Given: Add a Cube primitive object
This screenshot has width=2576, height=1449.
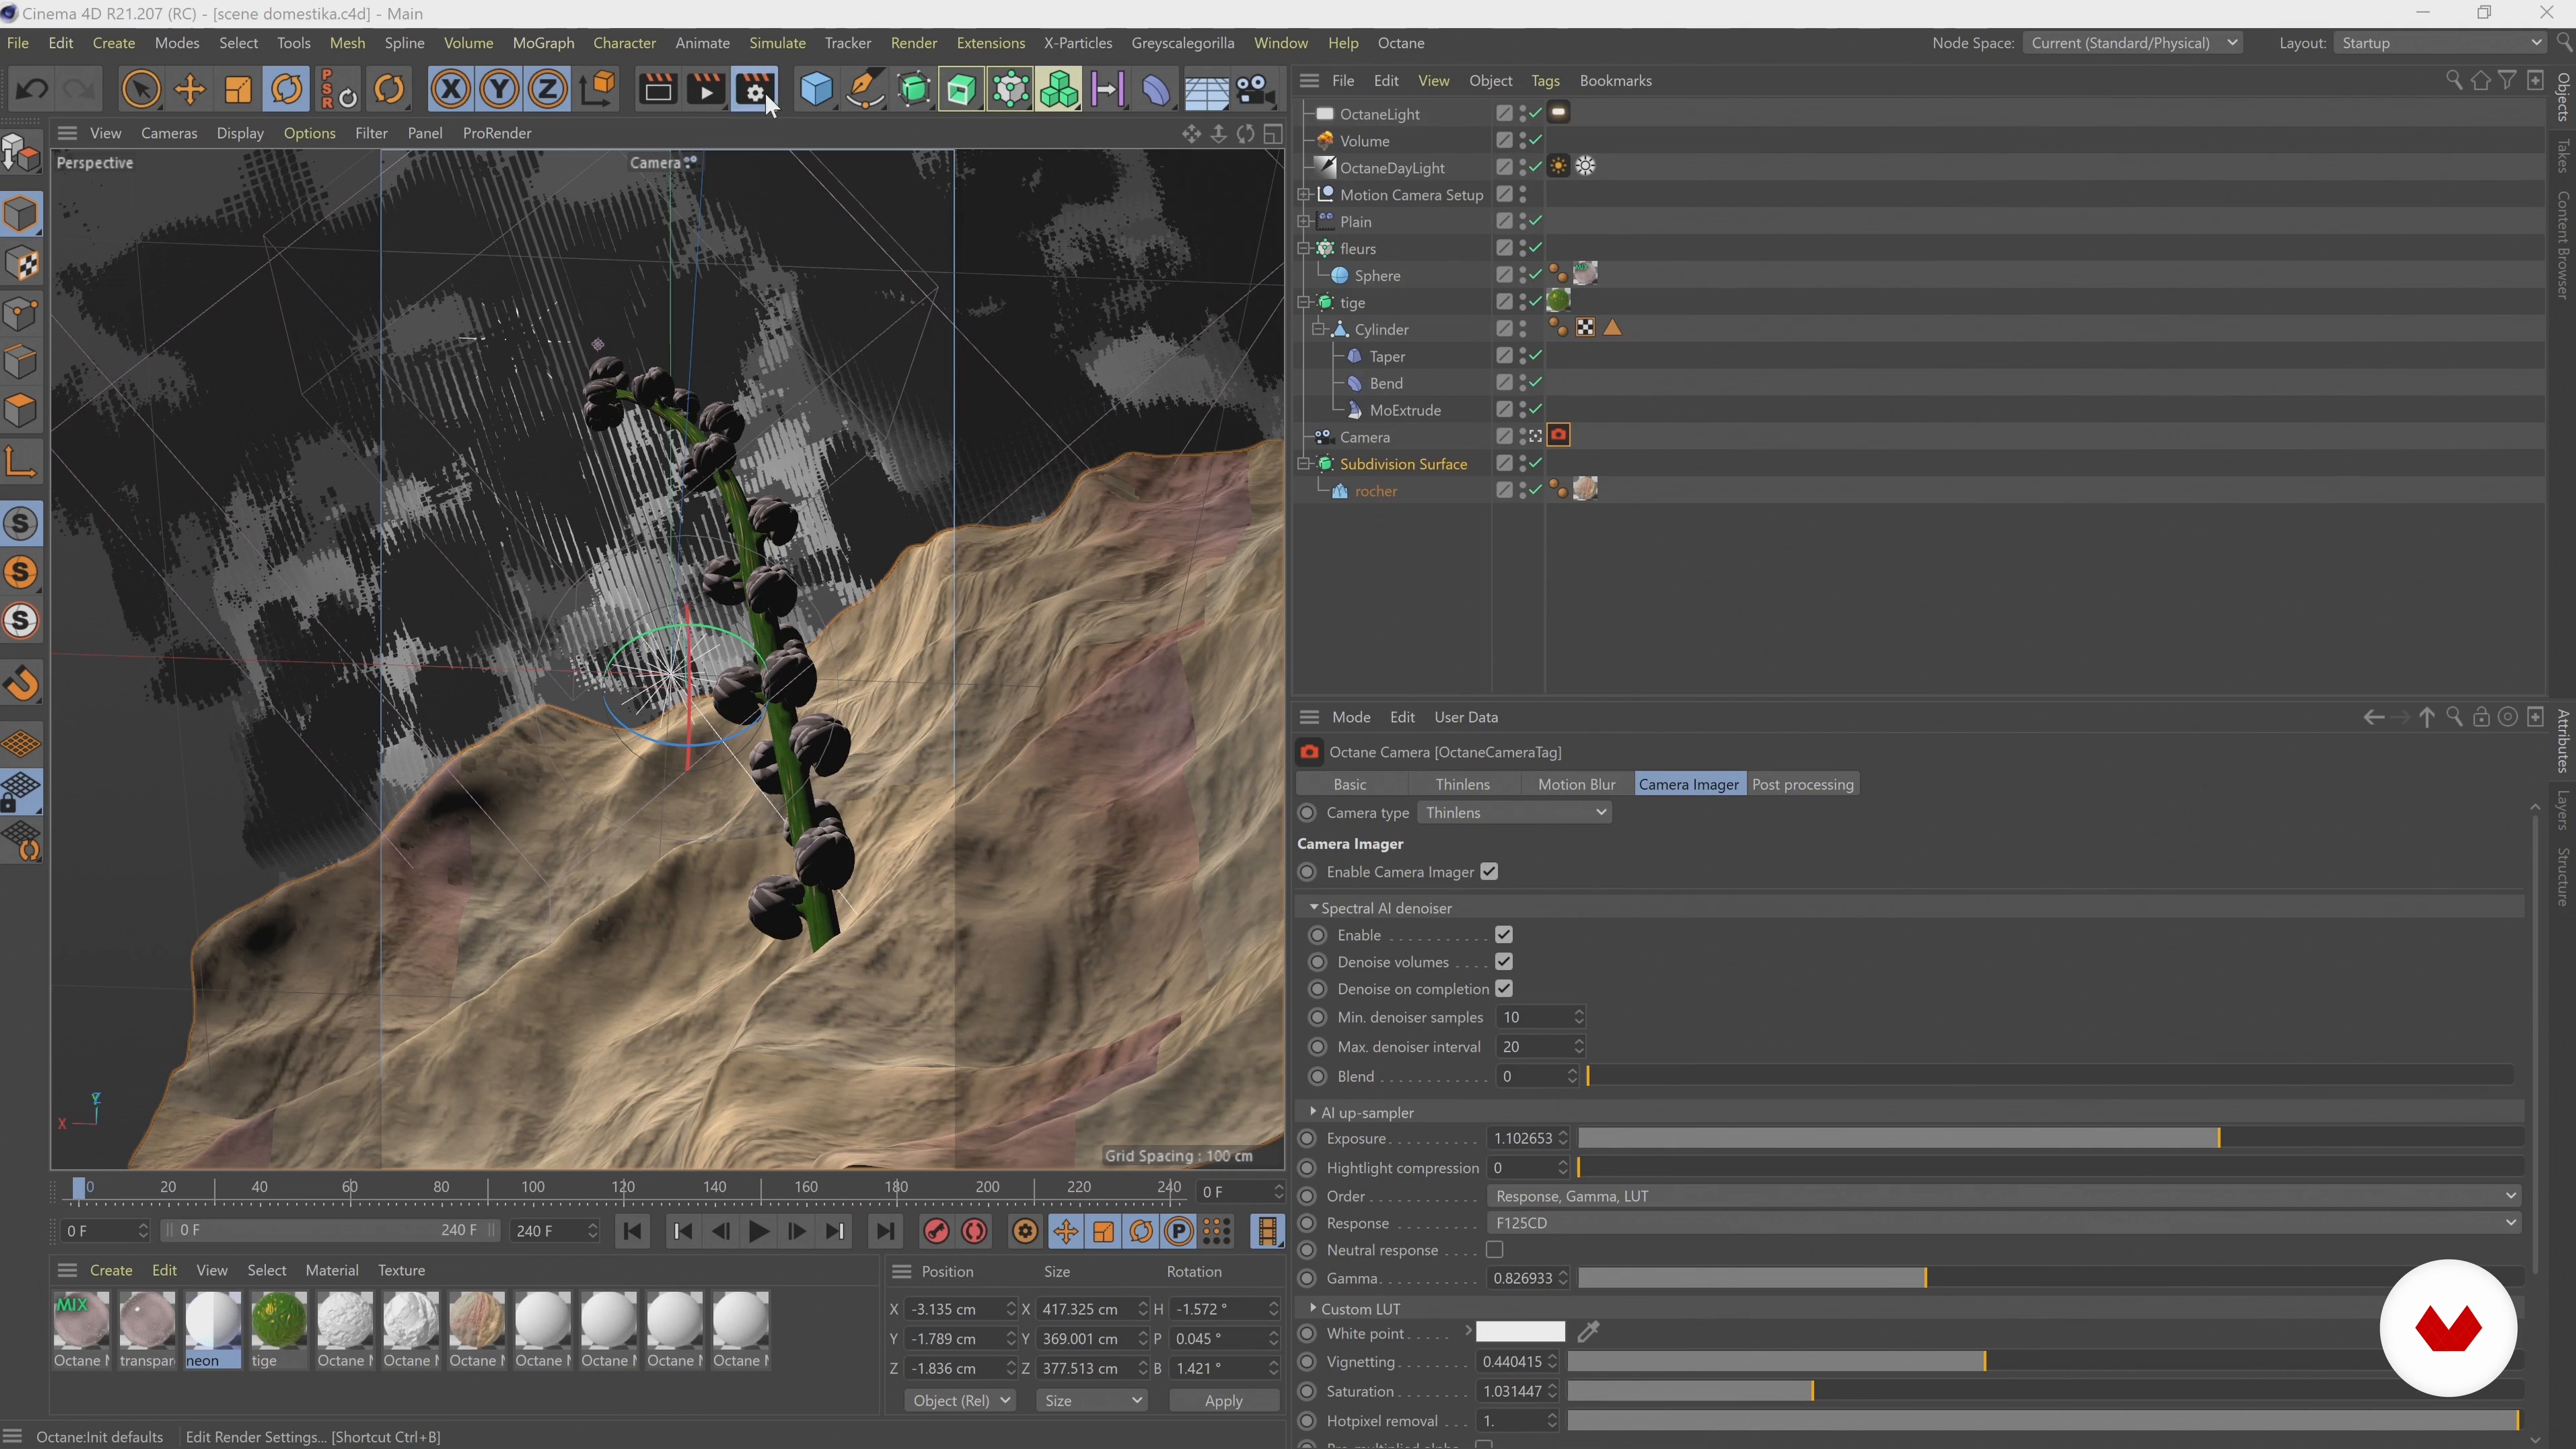Looking at the screenshot, I should click(x=816, y=90).
